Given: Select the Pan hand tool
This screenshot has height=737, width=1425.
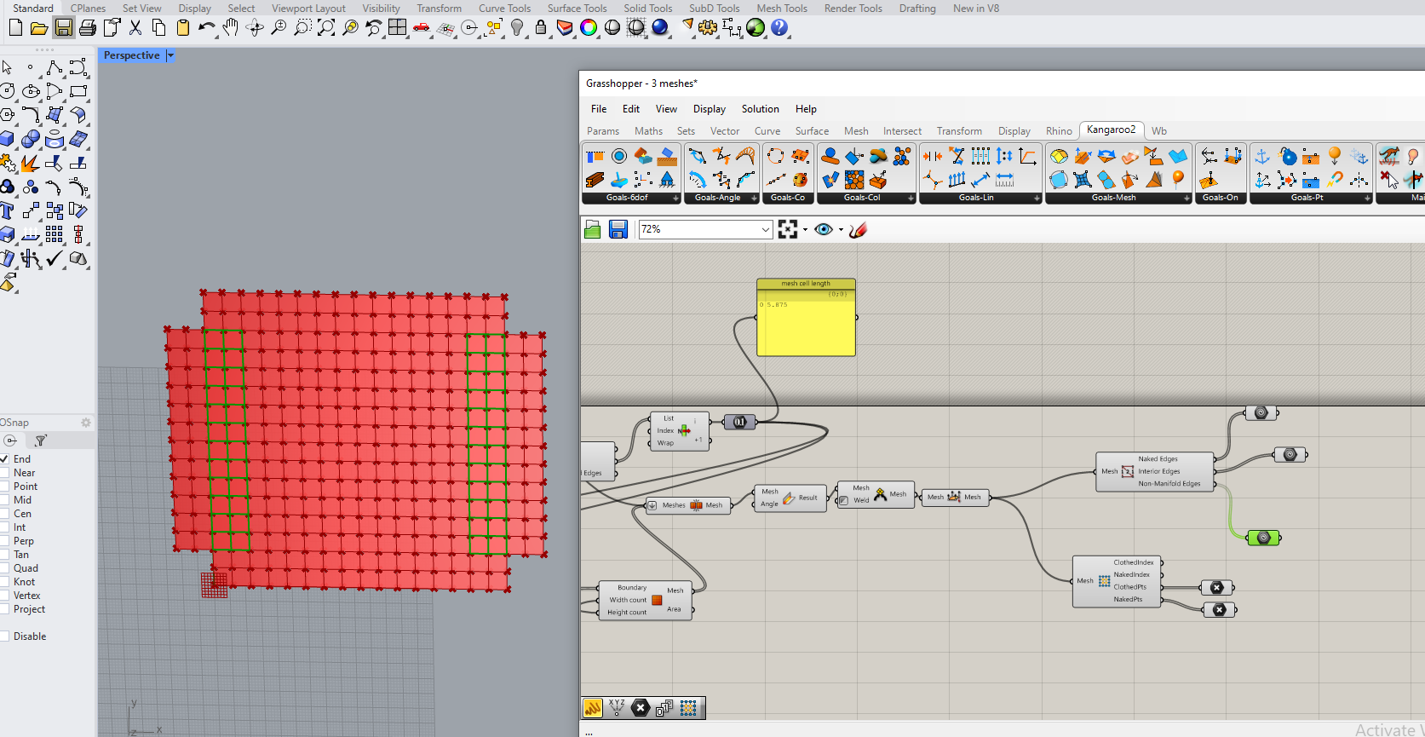Looking at the screenshot, I should tap(230, 27).
